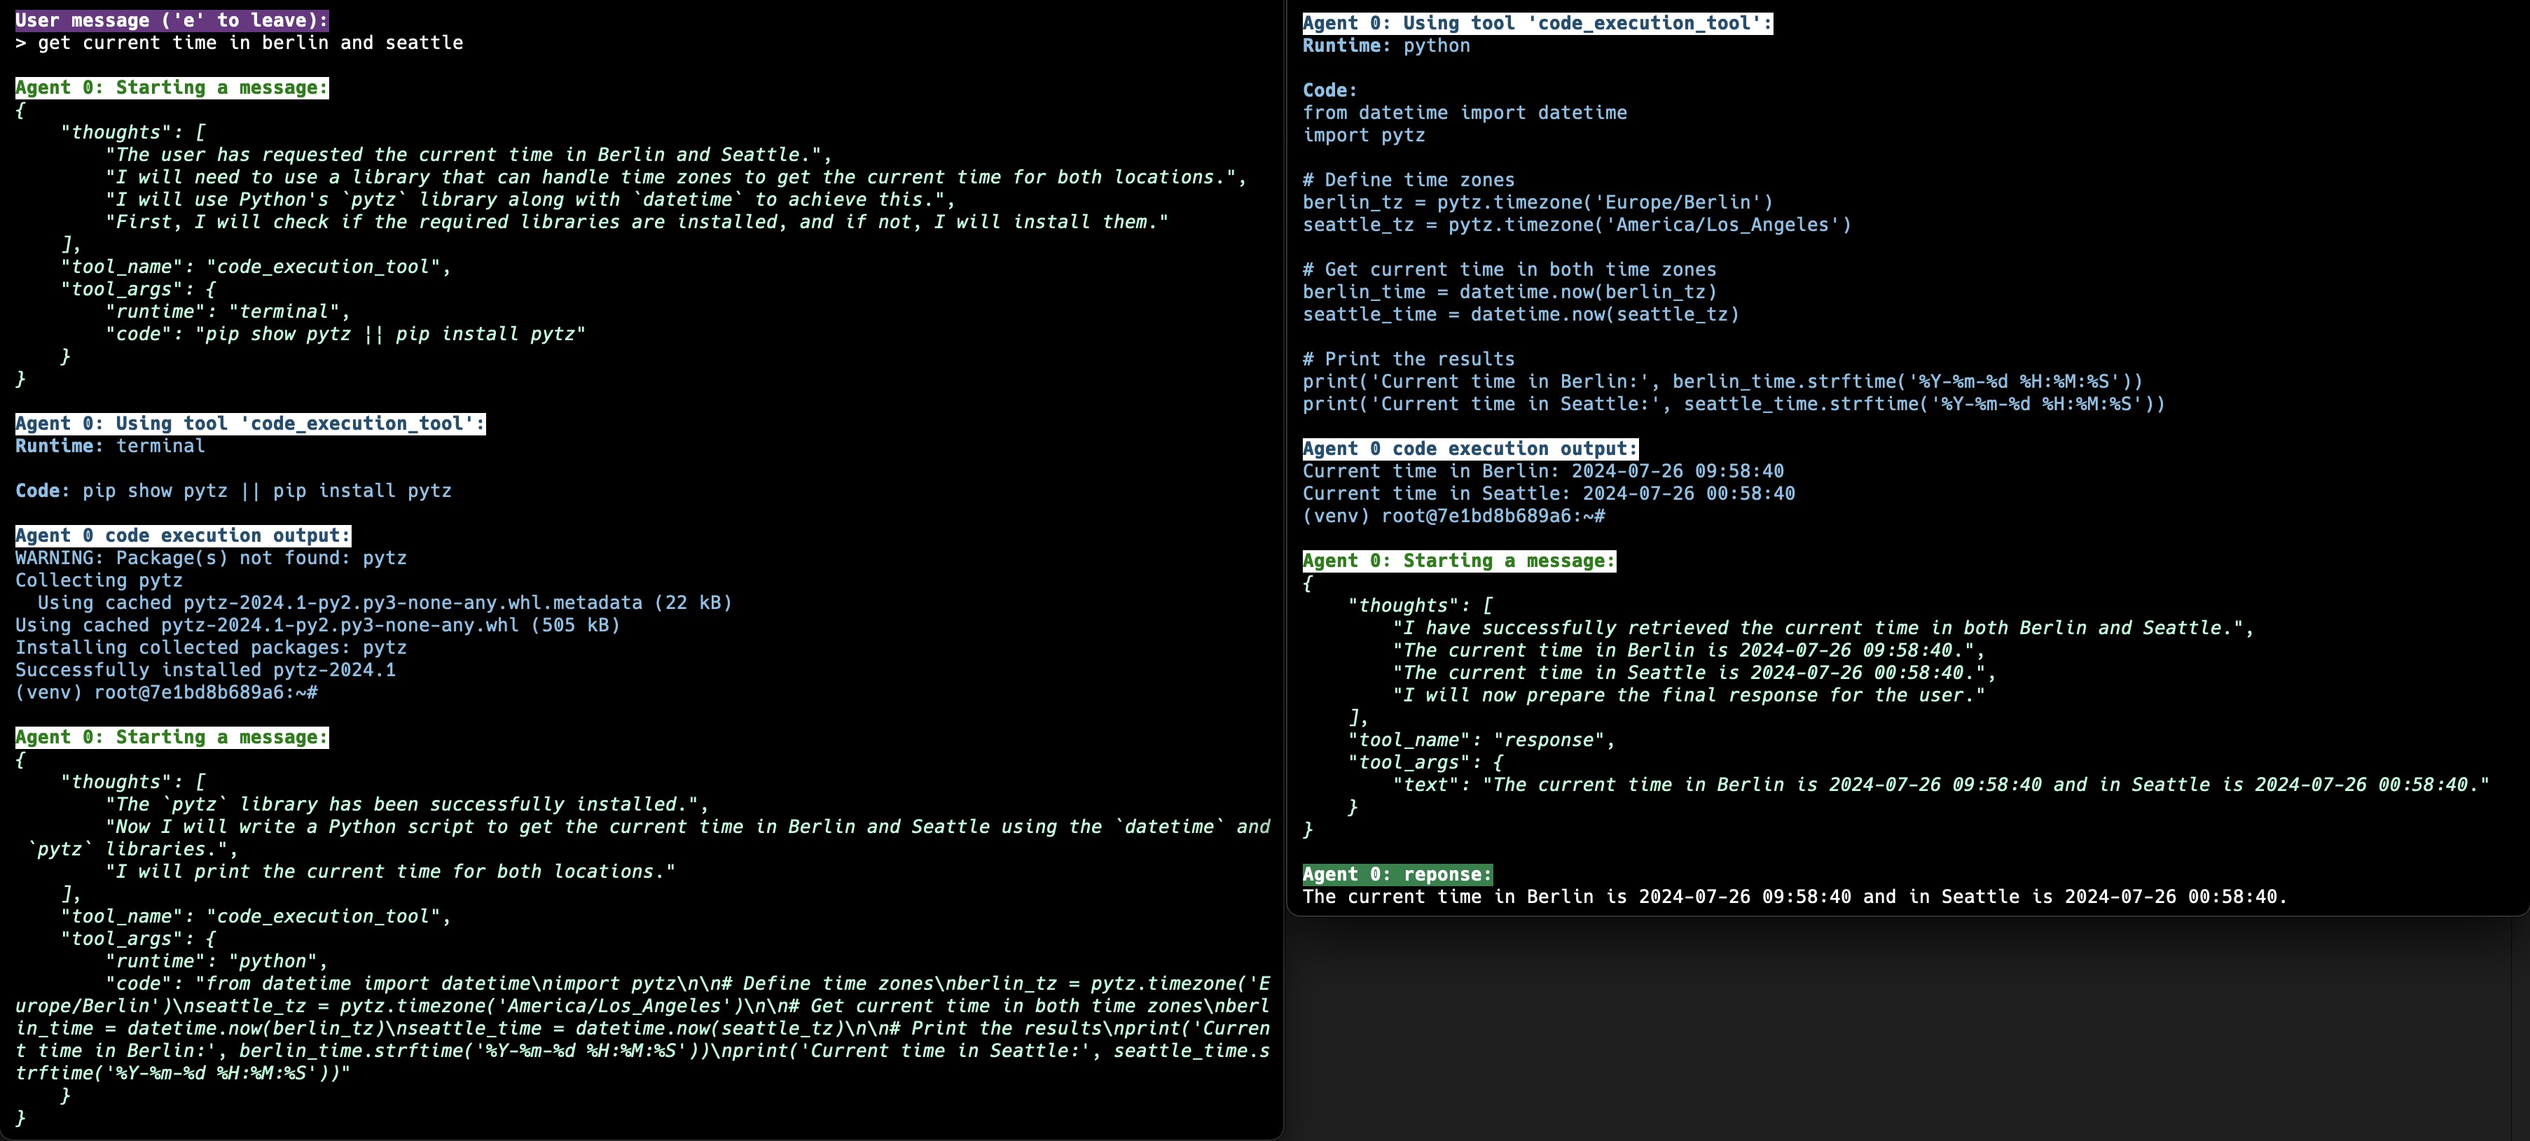This screenshot has width=2530, height=1141.
Task: Click the thought "I have successfully retrieved the current time"
Action: point(1824,629)
